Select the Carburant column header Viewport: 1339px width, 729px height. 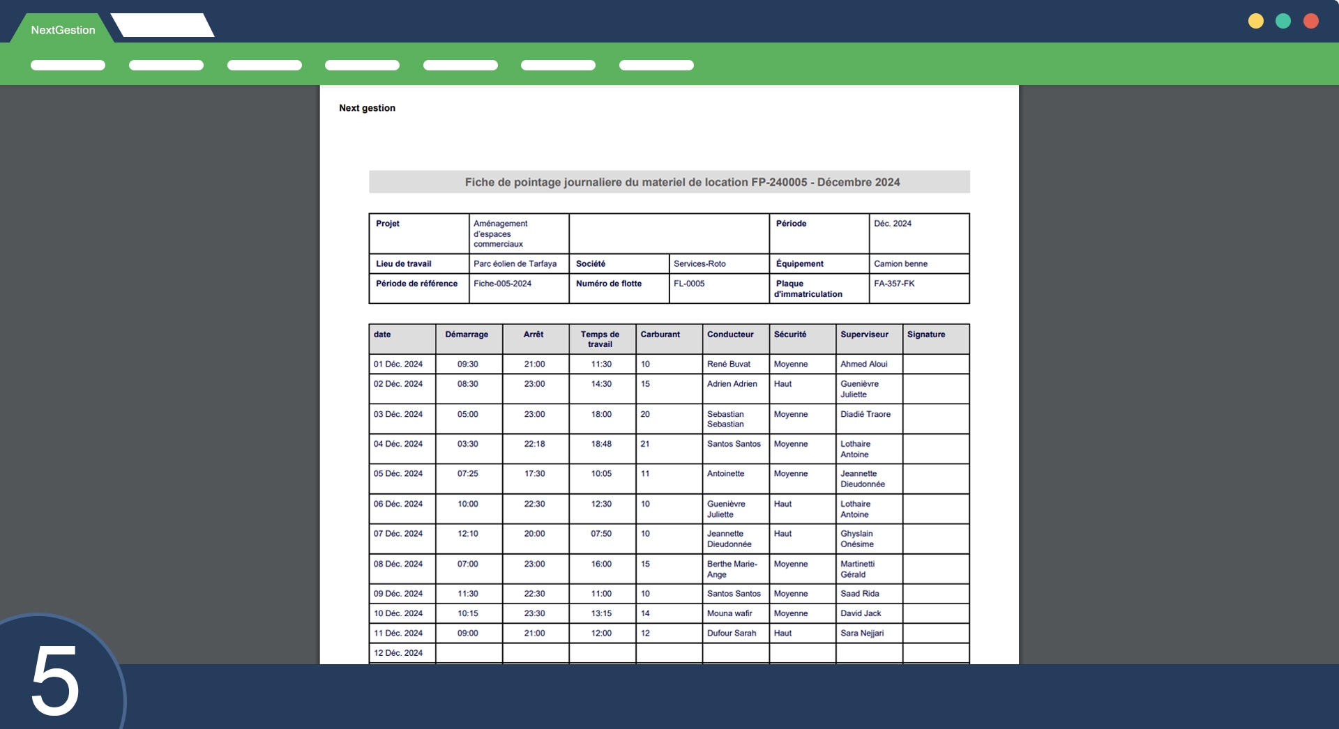[660, 335]
